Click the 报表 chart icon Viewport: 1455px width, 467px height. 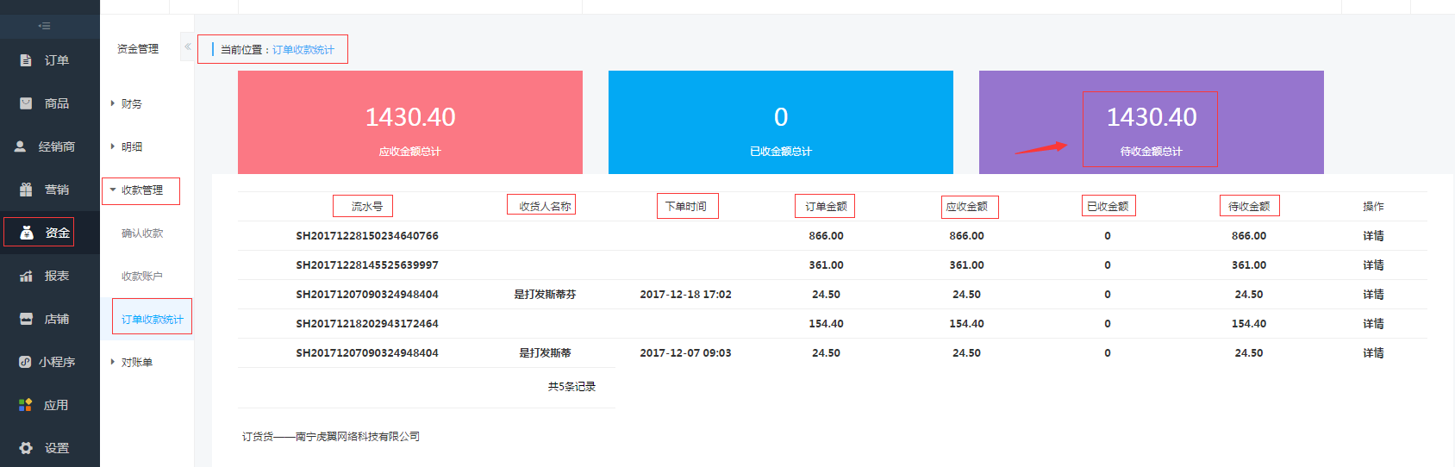[x=26, y=276]
